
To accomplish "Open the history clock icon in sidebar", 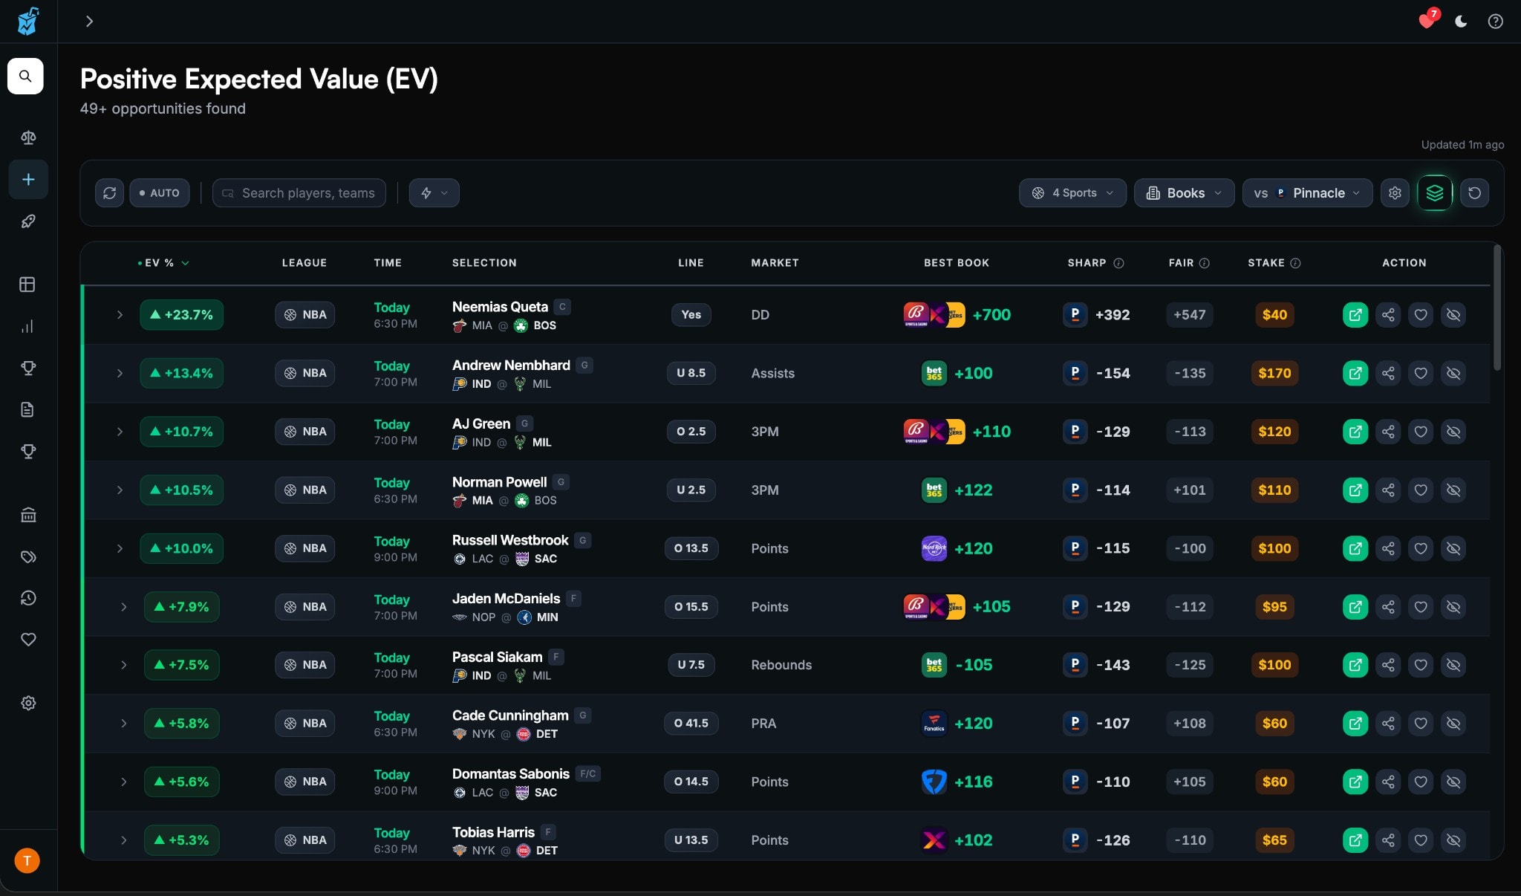I will point(28,598).
